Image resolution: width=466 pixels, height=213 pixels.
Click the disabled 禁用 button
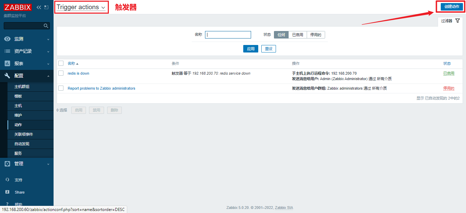point(97,110)
